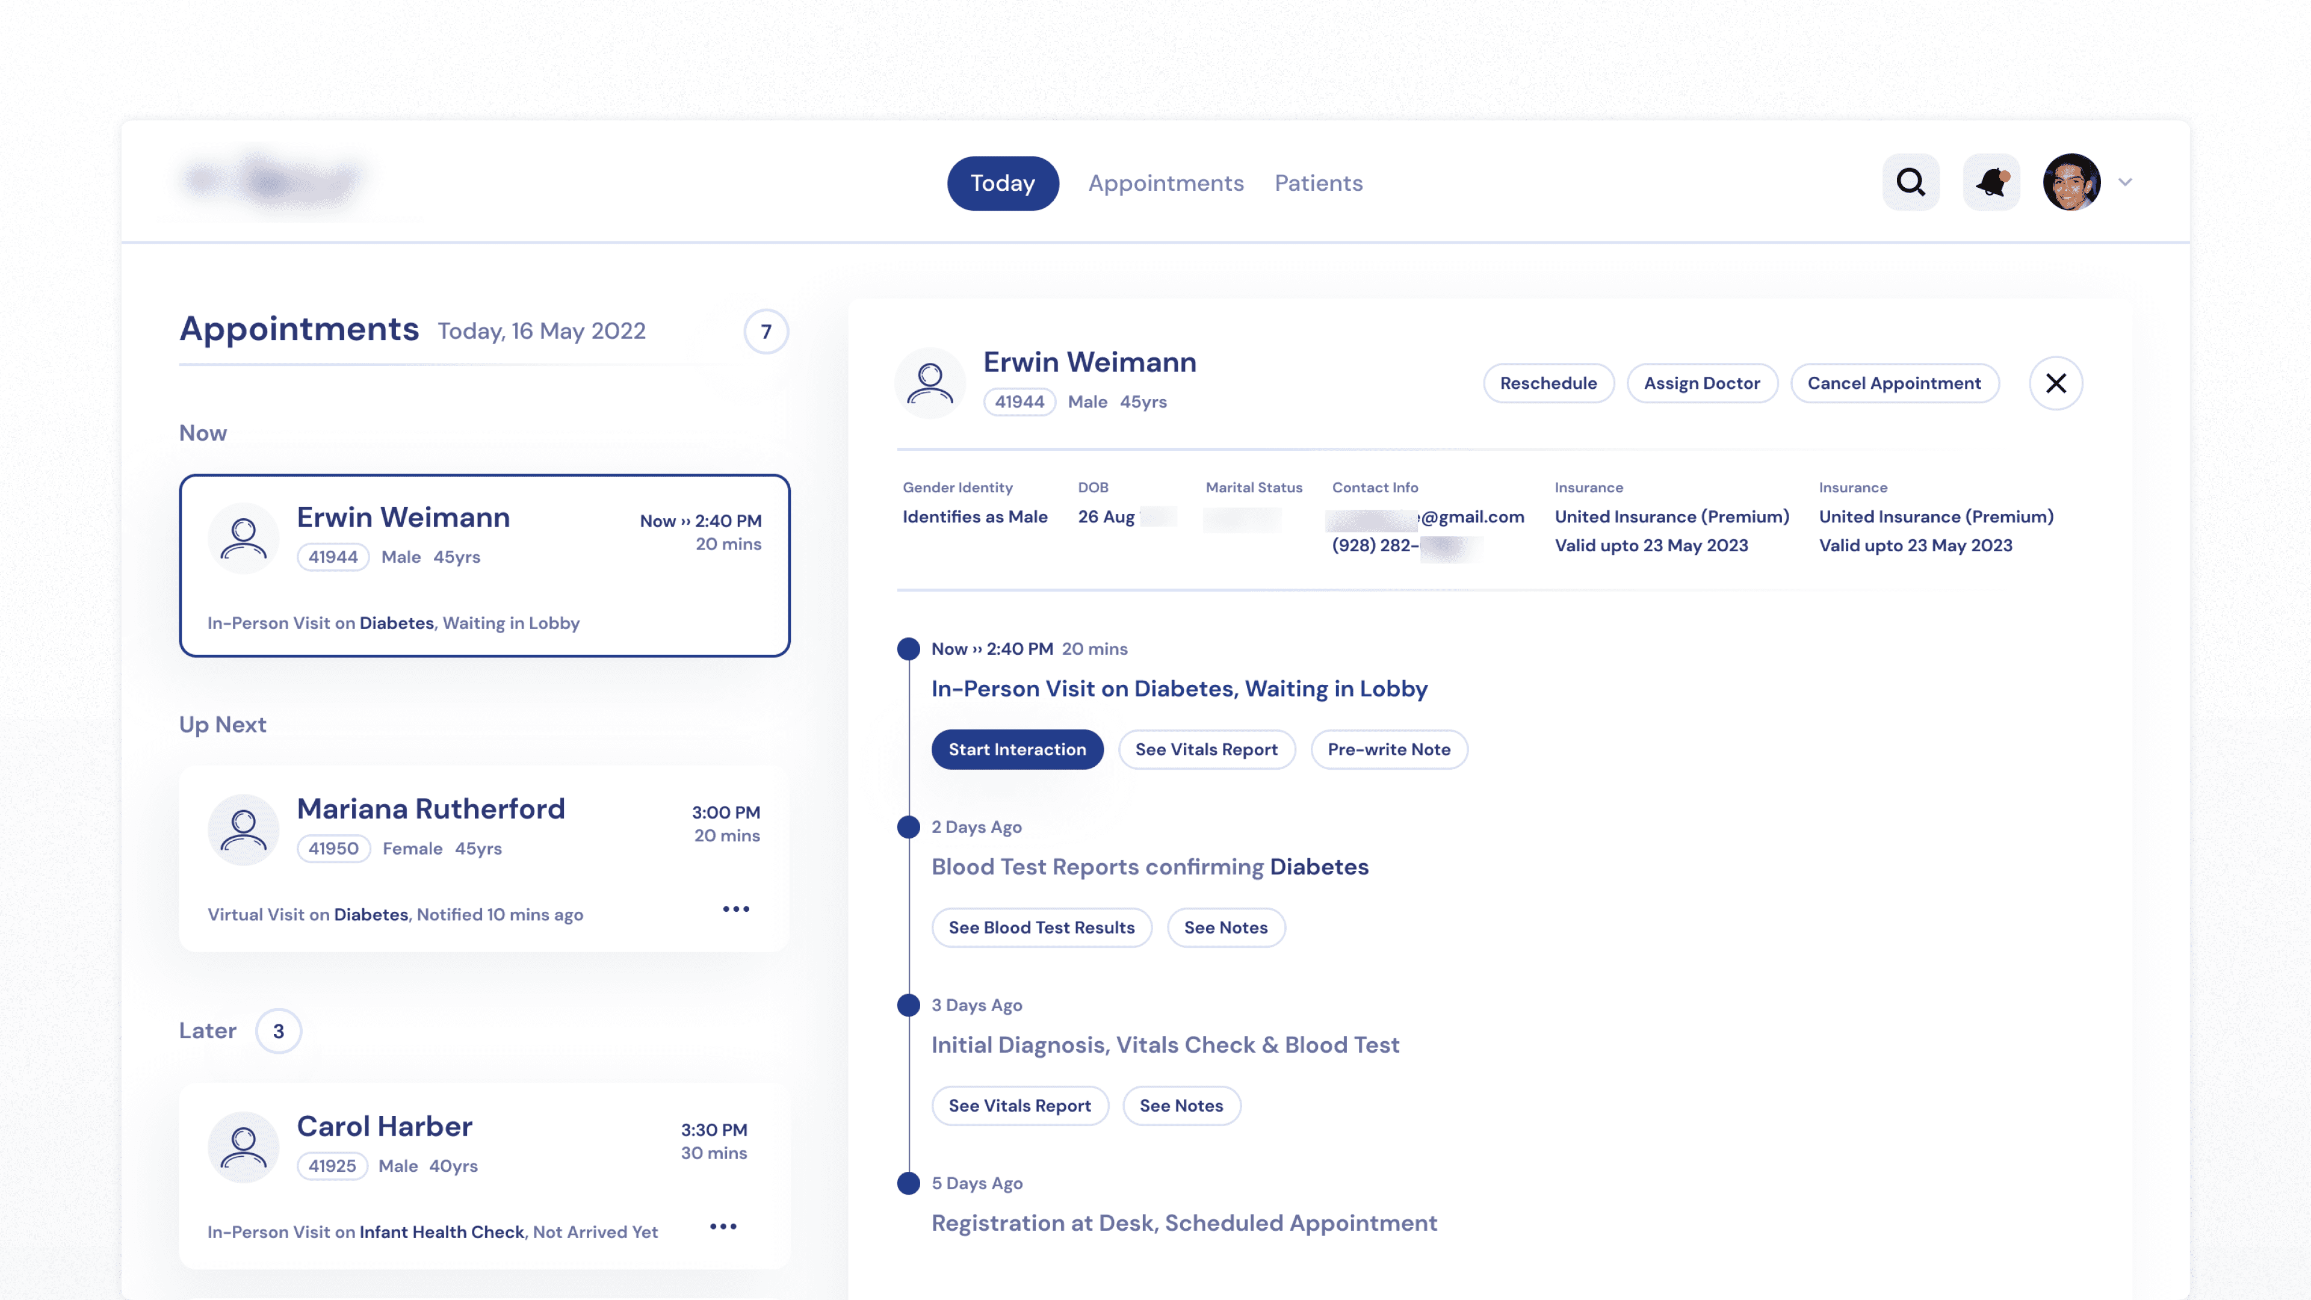Click Erwin Weimann avatar in detail panel

[x=930, y=383]
